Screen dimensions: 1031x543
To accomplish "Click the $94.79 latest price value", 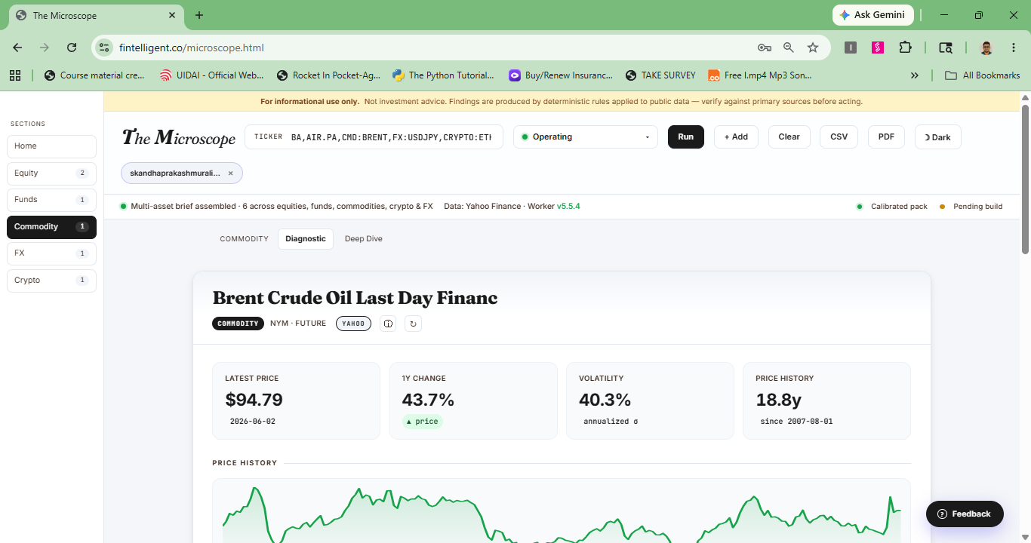I will coord(254,400).
